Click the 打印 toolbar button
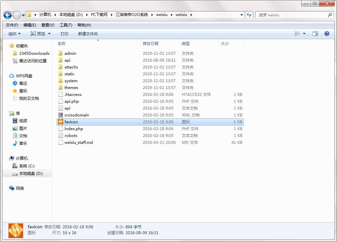The height and width of the screenshot is (242, 337). point(64,34)
